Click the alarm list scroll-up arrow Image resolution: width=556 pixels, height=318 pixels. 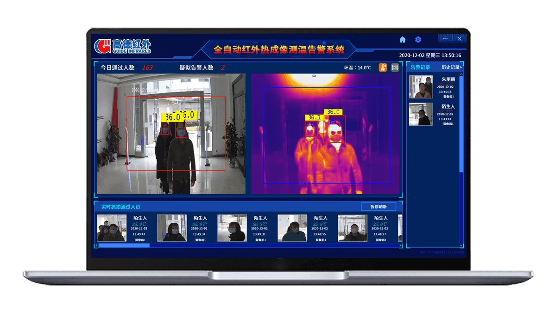click(461, 74)
